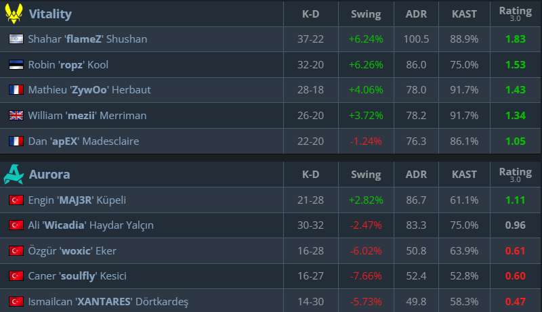Click the France flag beside ZywOo

[16, 90]
